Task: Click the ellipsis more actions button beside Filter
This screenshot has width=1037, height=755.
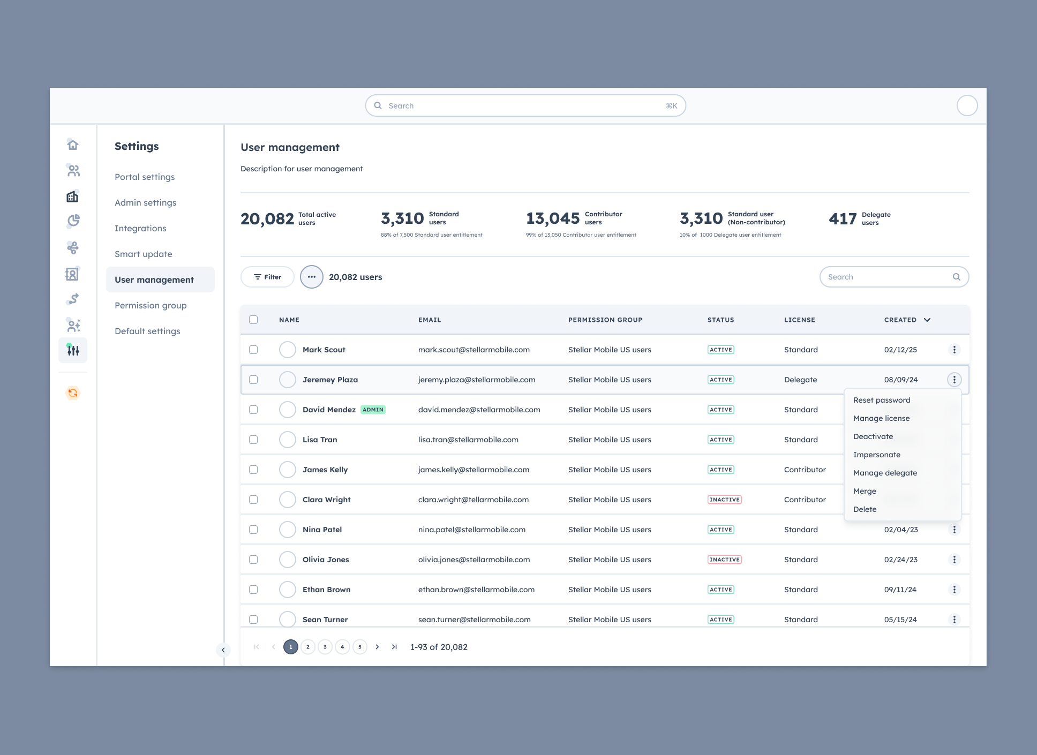Action: tap(311, 277)
